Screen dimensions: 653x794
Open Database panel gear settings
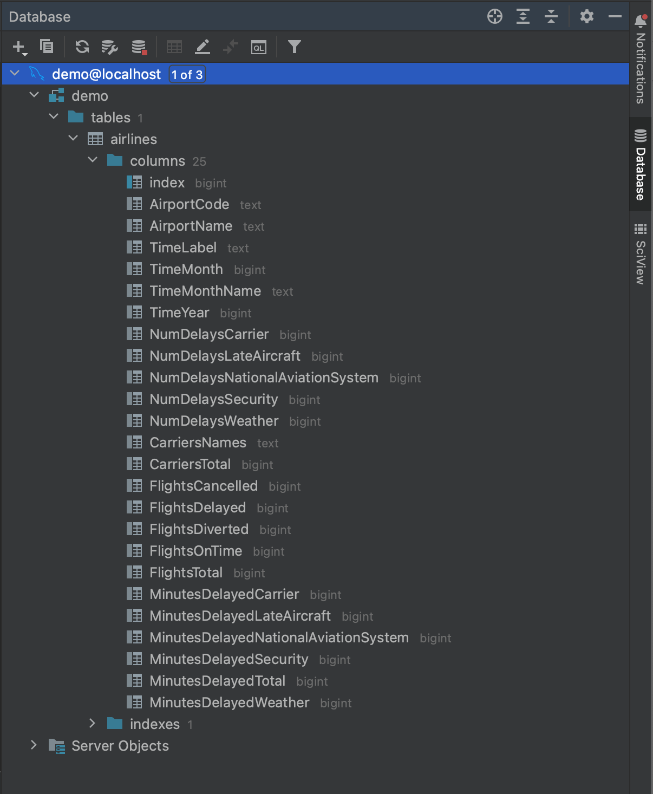coord(587,16)
